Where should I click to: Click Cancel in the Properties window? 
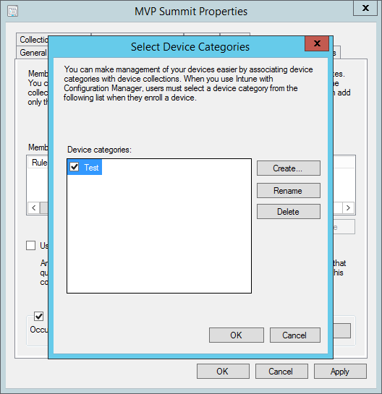pos(281,371)
